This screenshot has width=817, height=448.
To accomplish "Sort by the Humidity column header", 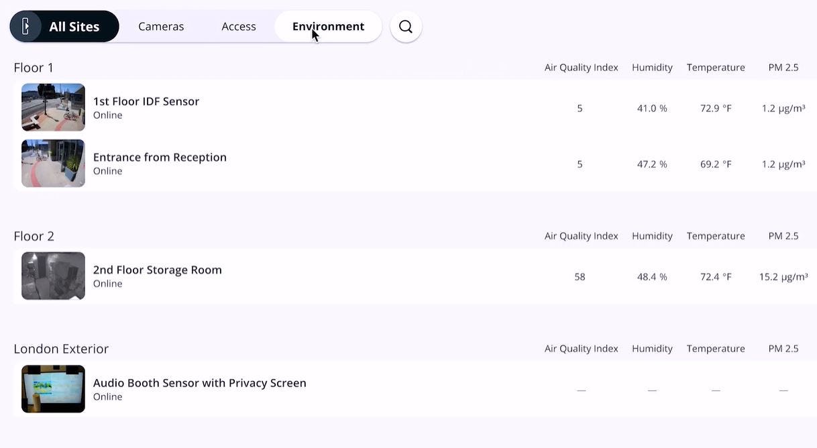I will 651,66.
